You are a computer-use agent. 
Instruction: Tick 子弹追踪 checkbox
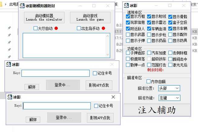128,53
